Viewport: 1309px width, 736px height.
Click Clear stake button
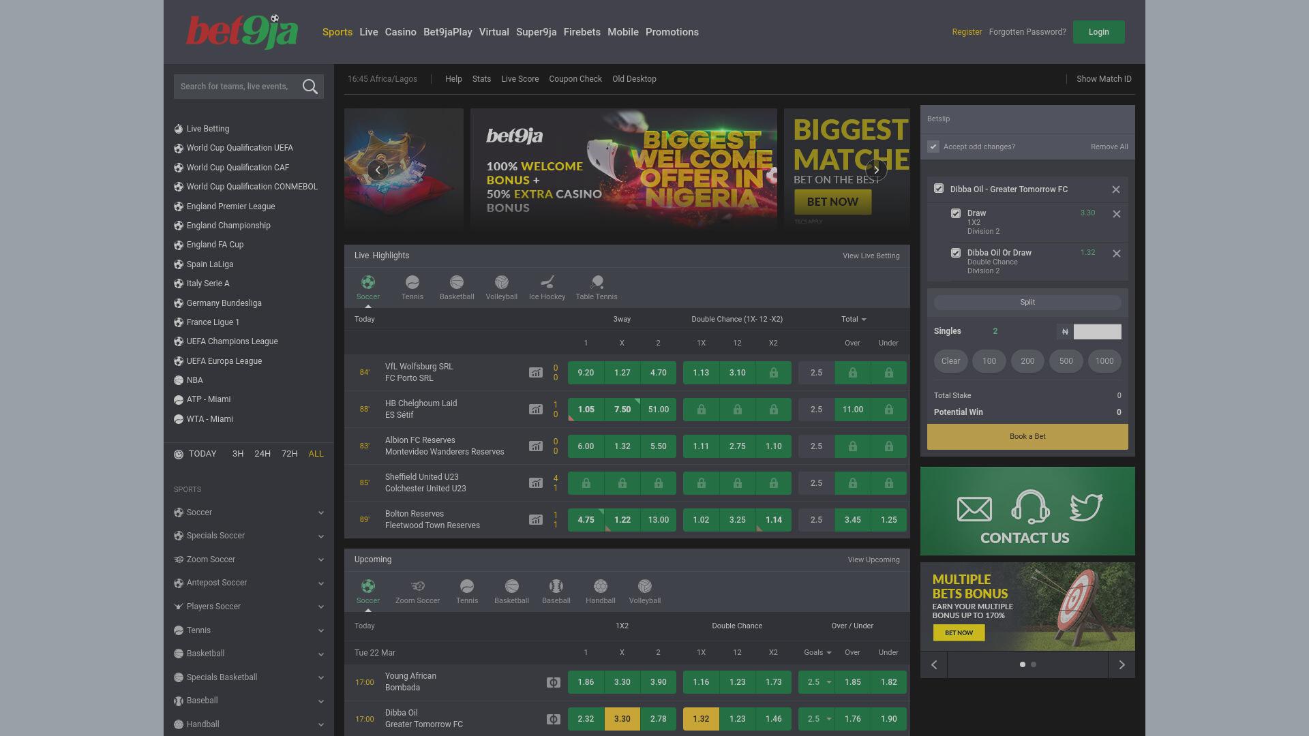point(951,361)
